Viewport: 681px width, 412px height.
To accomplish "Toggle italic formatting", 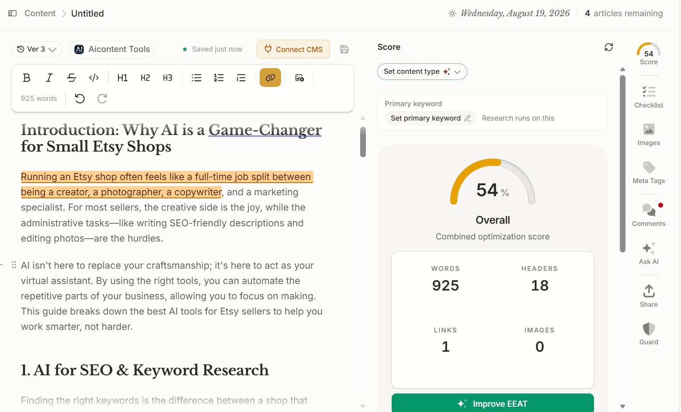I will (49, 78).
